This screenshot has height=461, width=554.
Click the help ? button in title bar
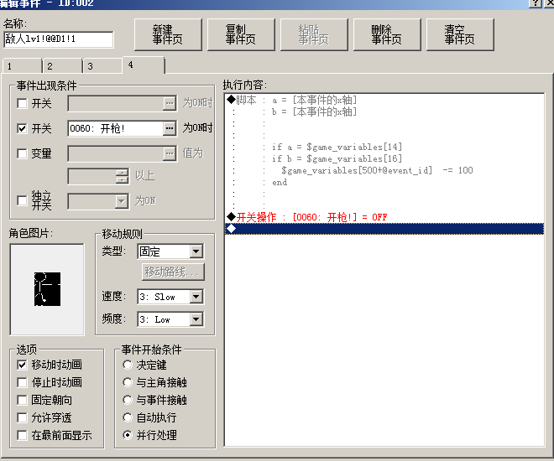coord(536,3)
